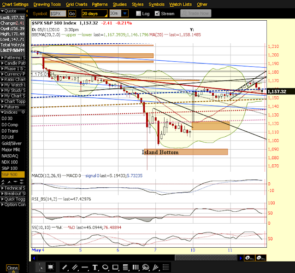Click the $SPX symbol input field
The width and height of the screenshot is (295, 273).
coord(58,13)
